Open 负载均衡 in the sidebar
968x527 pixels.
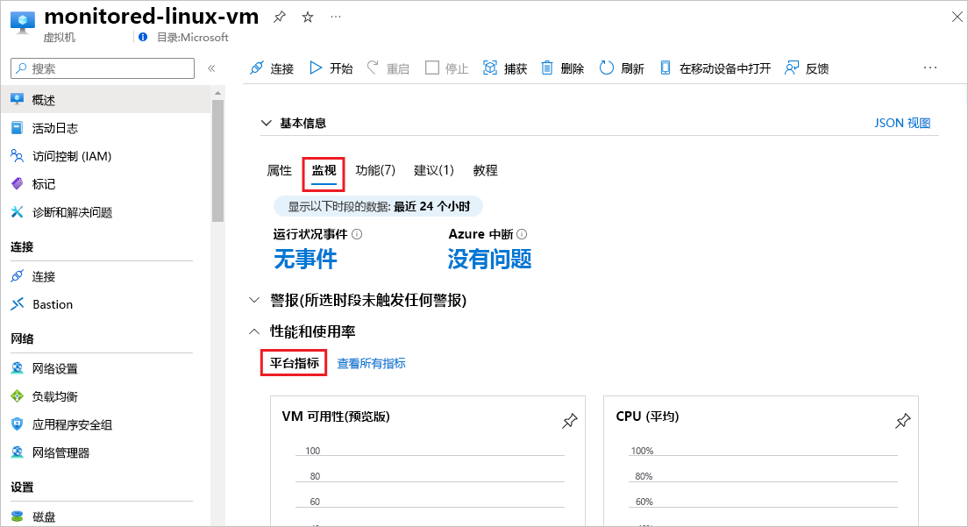(x=105, y=396)
